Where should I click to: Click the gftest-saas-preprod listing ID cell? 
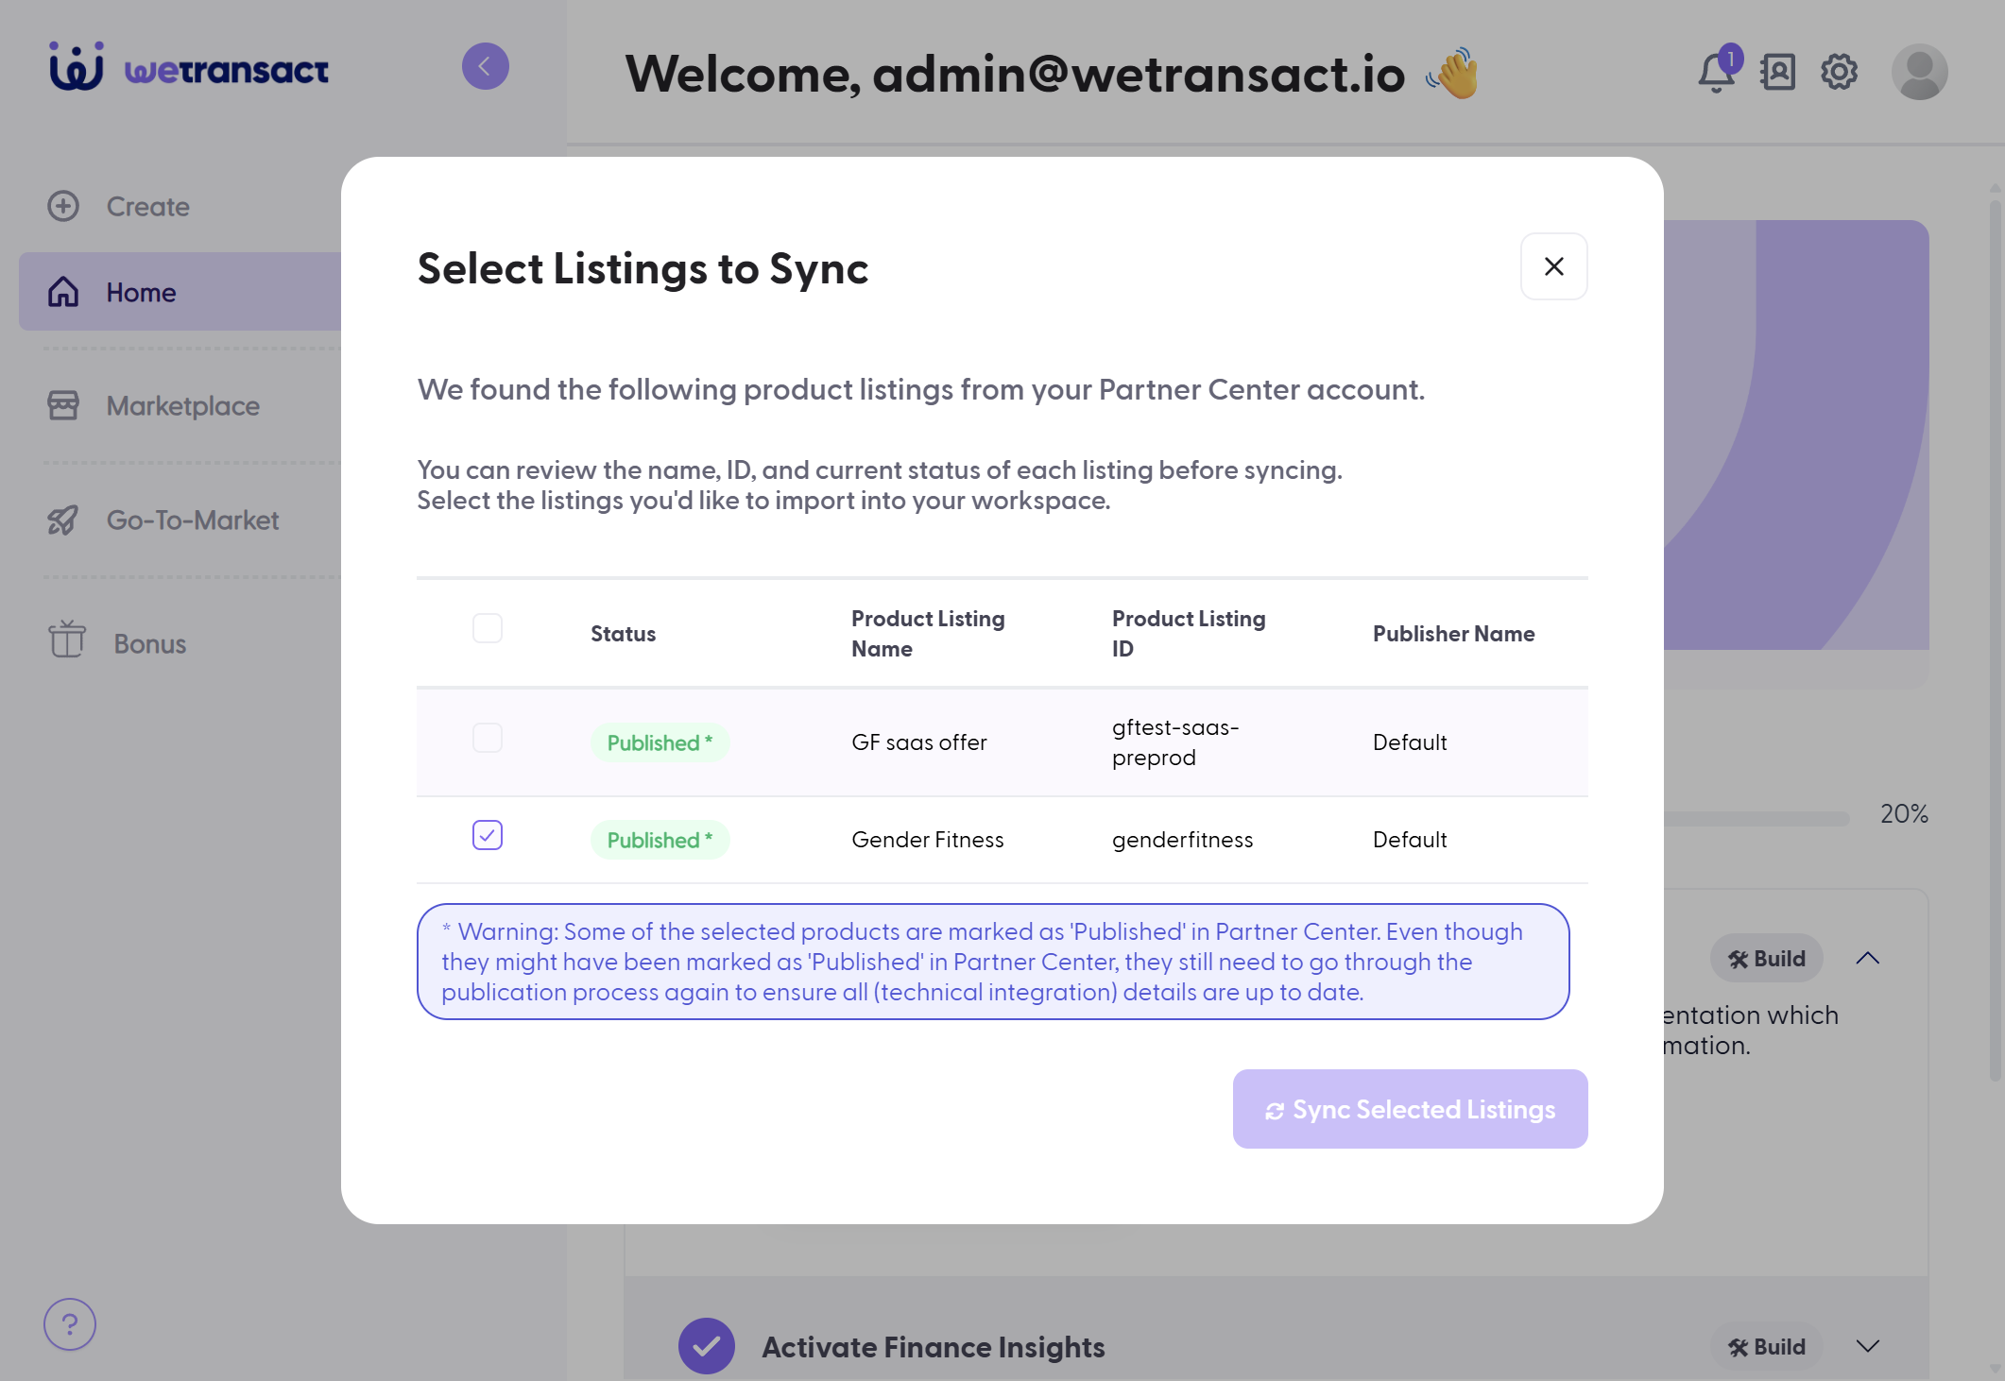pos(1175,742)
